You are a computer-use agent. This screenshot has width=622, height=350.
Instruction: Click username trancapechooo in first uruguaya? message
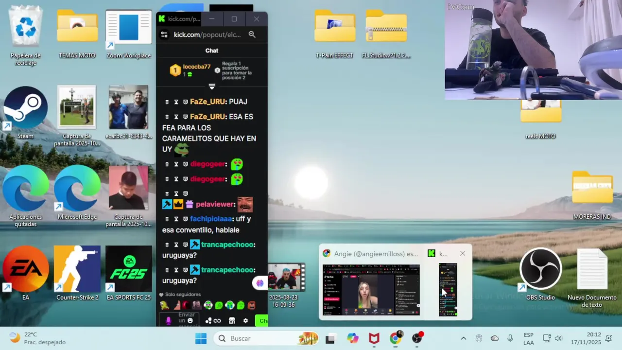(228, 245)
